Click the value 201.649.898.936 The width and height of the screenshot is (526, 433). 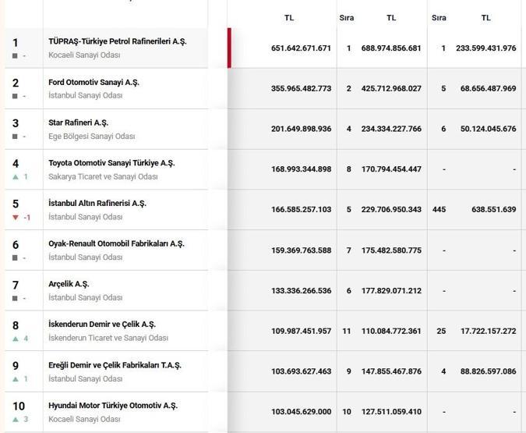coord(301,129)
